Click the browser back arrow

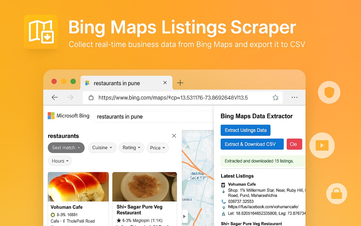[x=55, y=97]
